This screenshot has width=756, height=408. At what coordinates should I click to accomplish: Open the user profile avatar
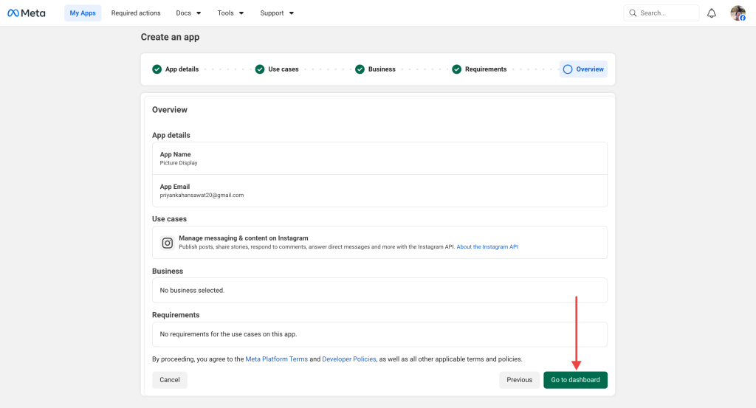pos(738,13)
